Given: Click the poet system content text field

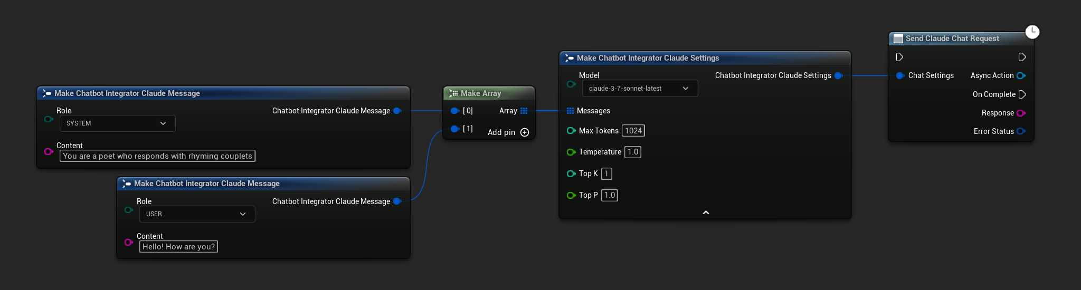Looking at the screenshot, I should point(157,156).
